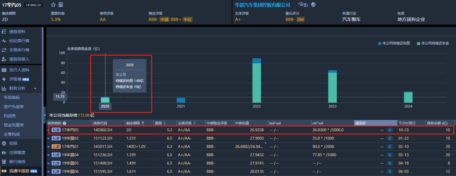Open the bond calculator icon
456x176 pixels.
pyautogui.click(x=61, y=5)
